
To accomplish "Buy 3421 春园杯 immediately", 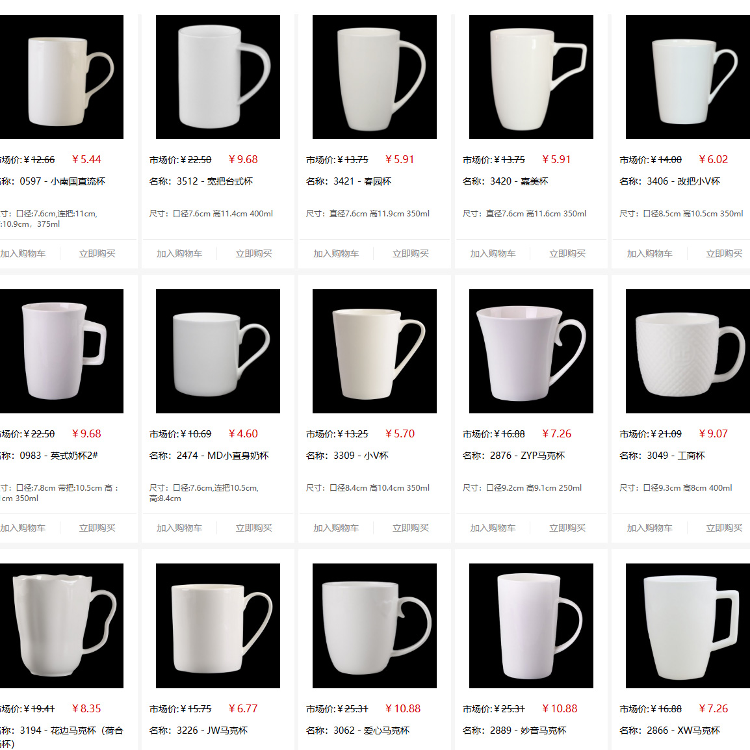I will point(410,253).
